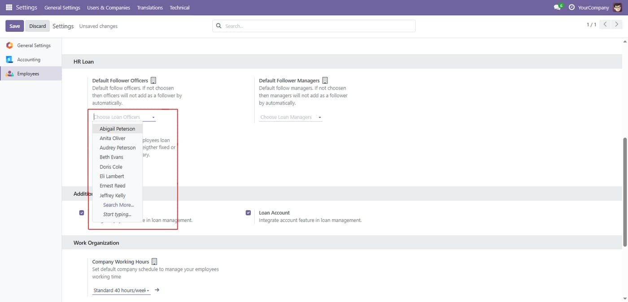Click the Accounting sidebar icon
The height and width of the screenshot is (302, 628).
(x=9, y=60)
